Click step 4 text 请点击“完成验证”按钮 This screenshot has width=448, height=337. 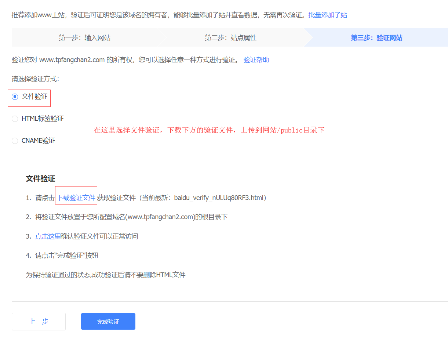[67, 256]
